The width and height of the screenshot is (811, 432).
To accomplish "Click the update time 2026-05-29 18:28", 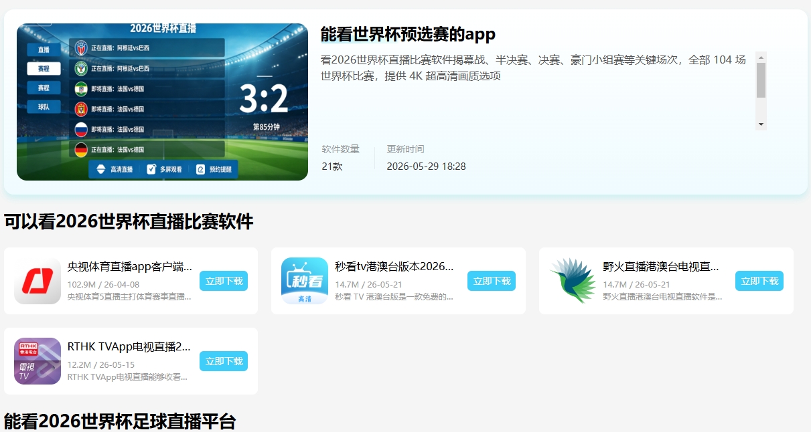I will pyautogui.click(x=426, y=167).
